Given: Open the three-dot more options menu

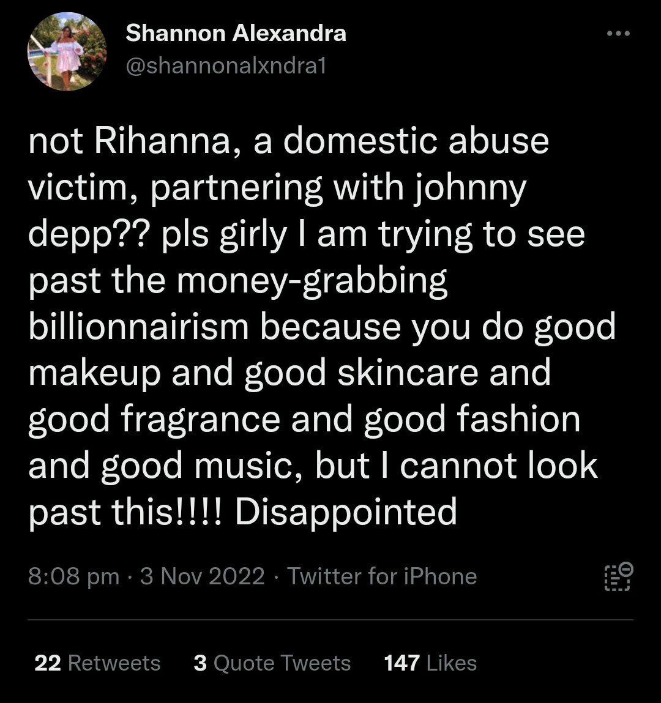Looking at the screenshot, I should [x=618, y=34].
